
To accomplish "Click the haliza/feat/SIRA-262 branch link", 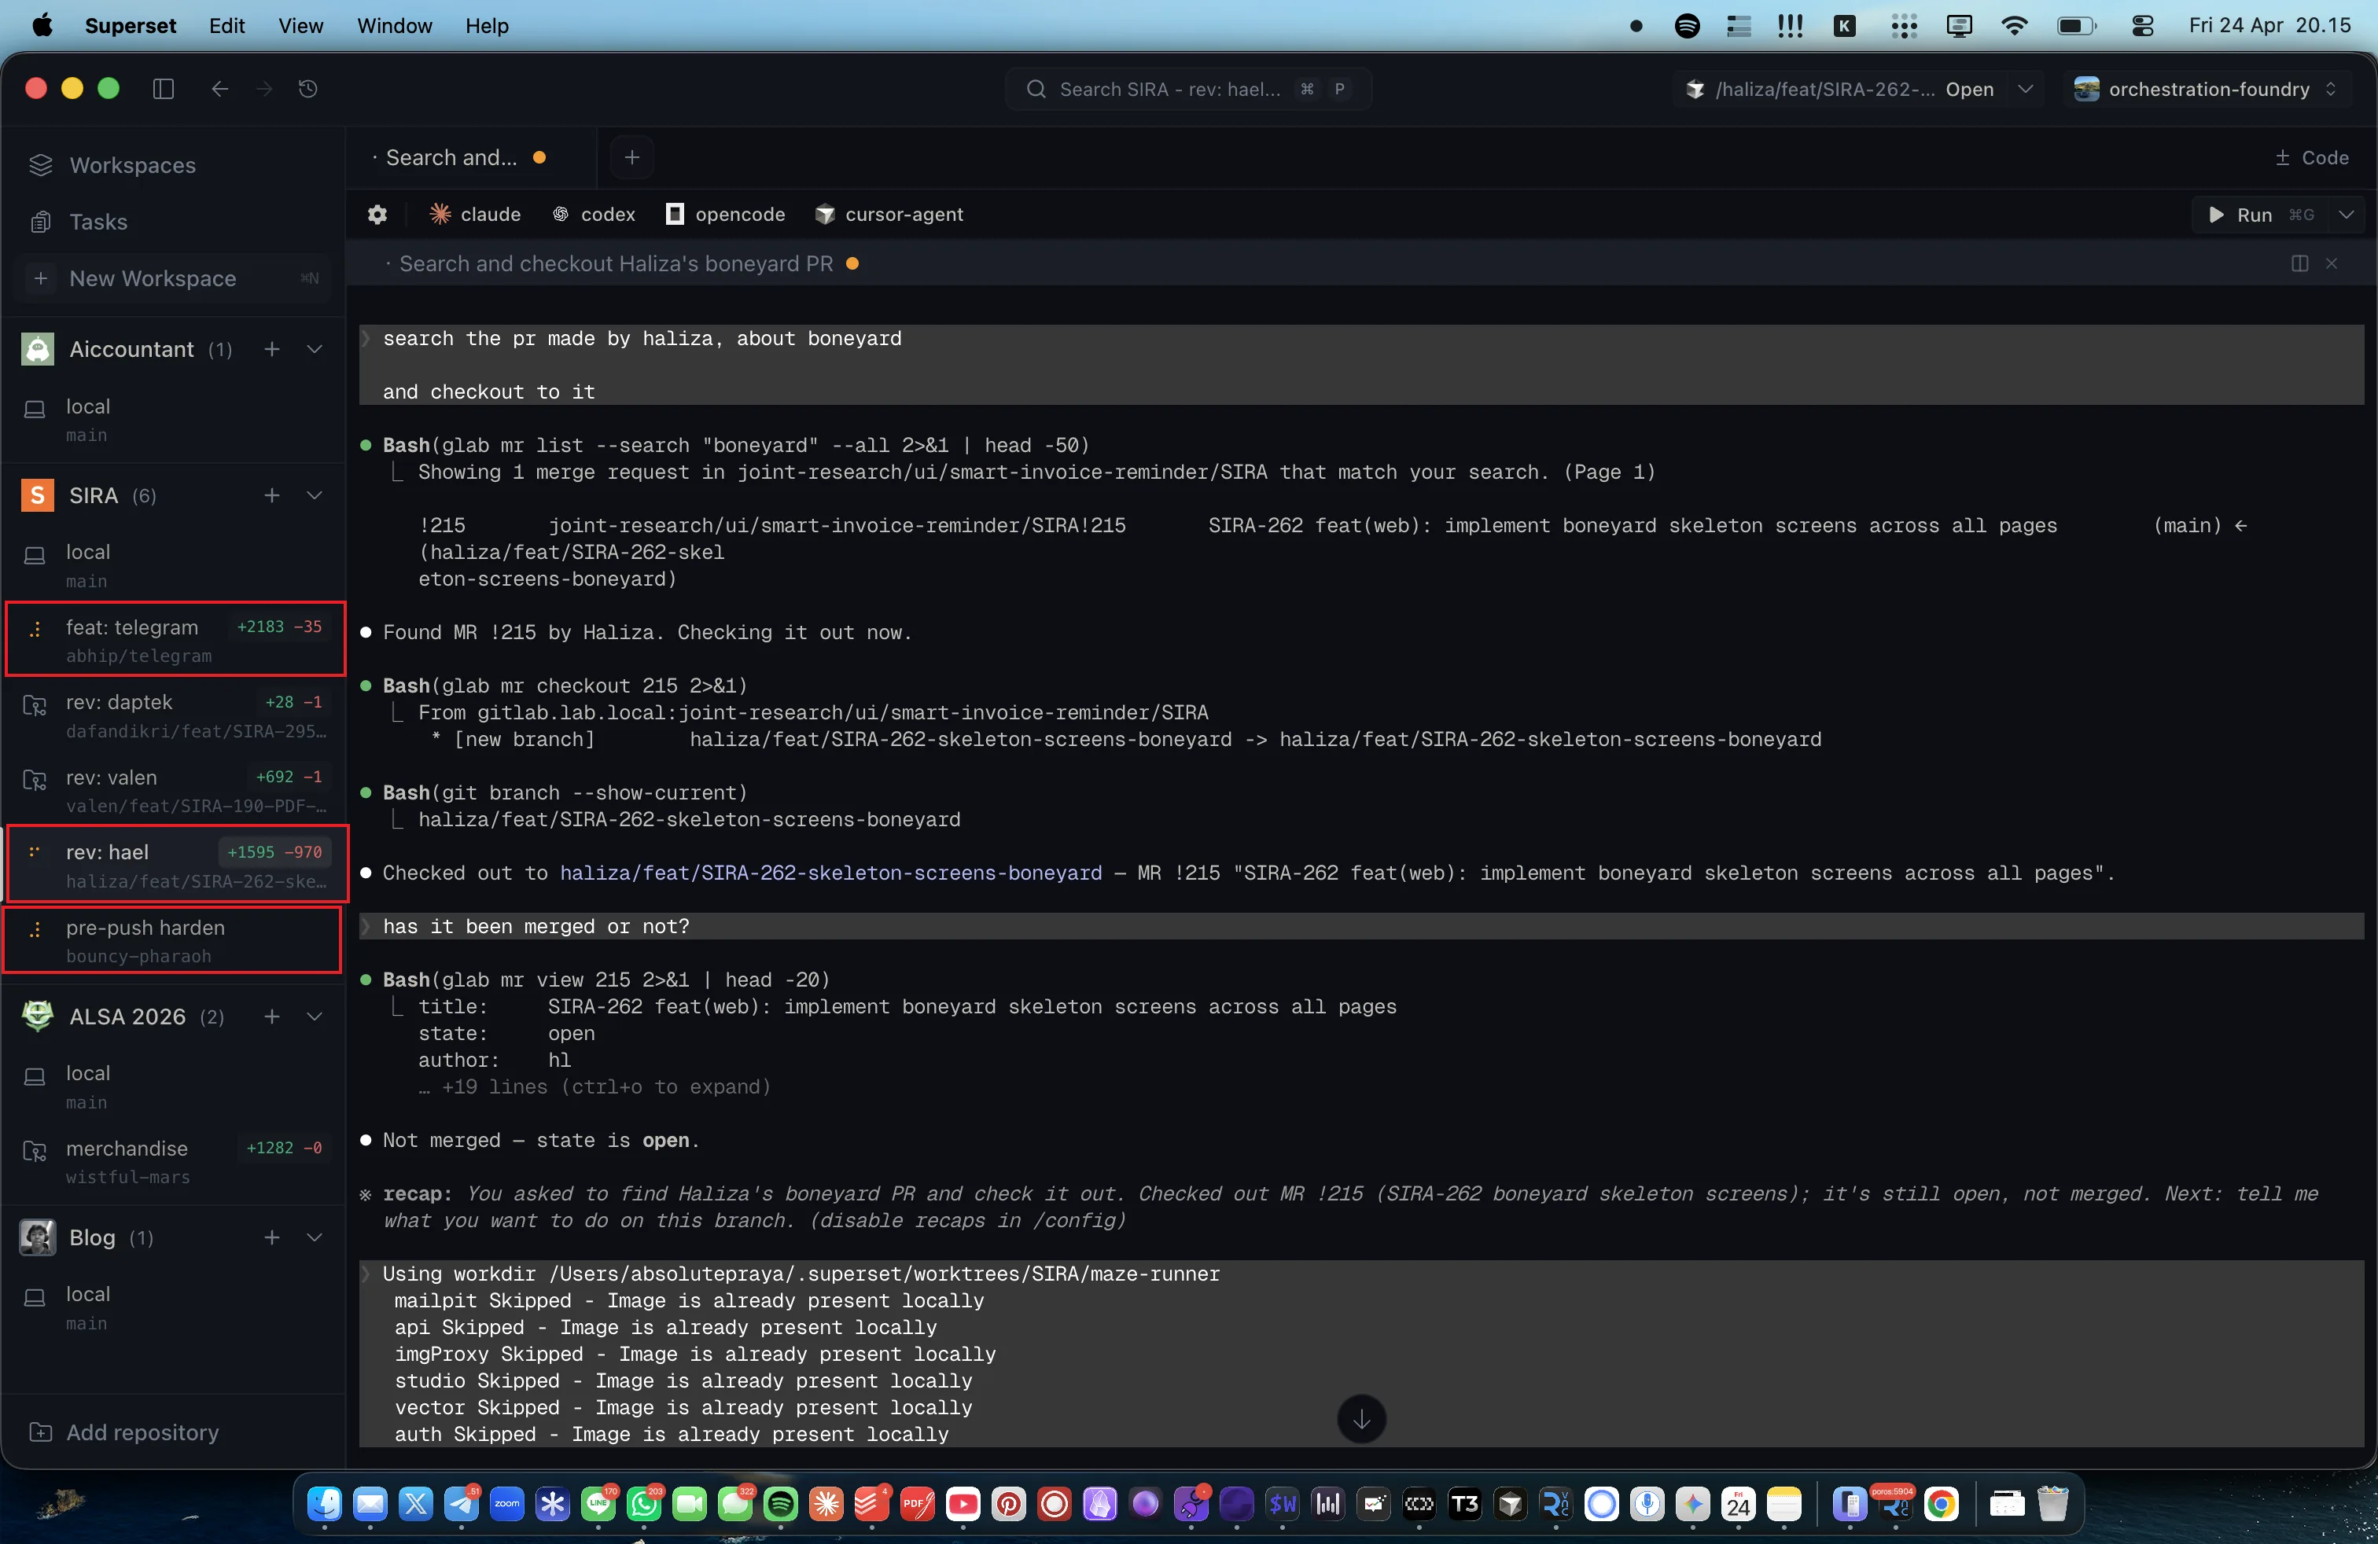I will [x=830, y=873].
